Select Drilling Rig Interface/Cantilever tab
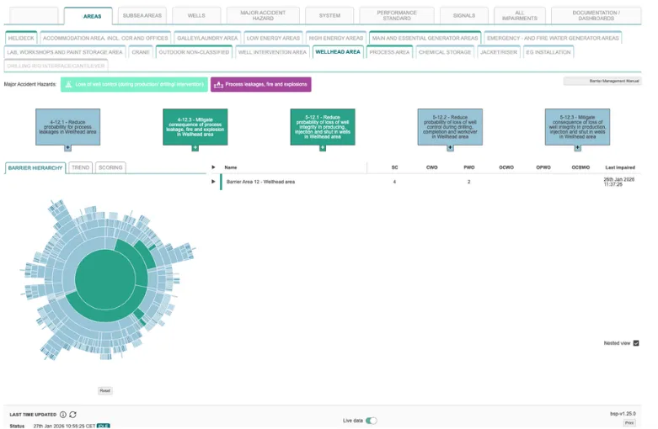658x429 pixels. point(56,66)
